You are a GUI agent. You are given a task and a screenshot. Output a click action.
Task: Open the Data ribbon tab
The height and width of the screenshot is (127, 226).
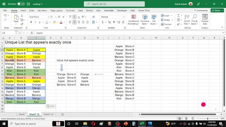point(81,11)
